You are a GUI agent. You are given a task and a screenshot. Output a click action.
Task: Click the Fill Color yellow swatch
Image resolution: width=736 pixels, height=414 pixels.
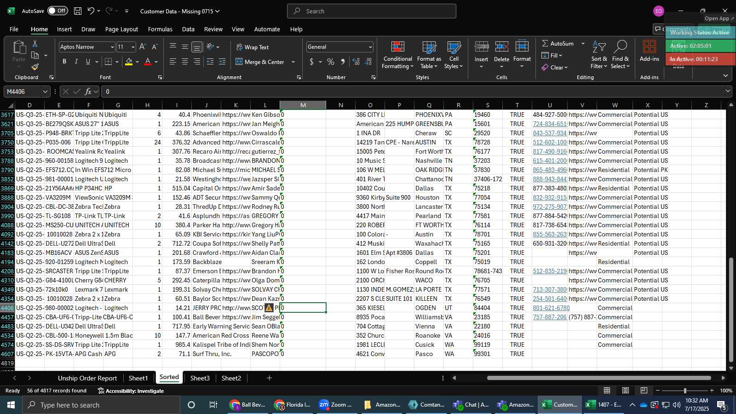(x=129, y=62)
